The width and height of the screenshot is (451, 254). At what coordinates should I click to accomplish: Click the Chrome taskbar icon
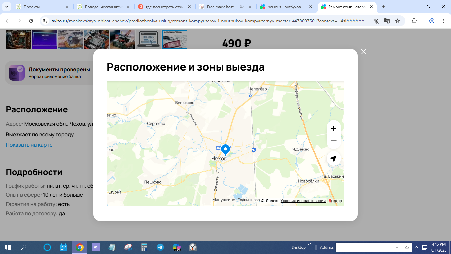coord(80,247)
